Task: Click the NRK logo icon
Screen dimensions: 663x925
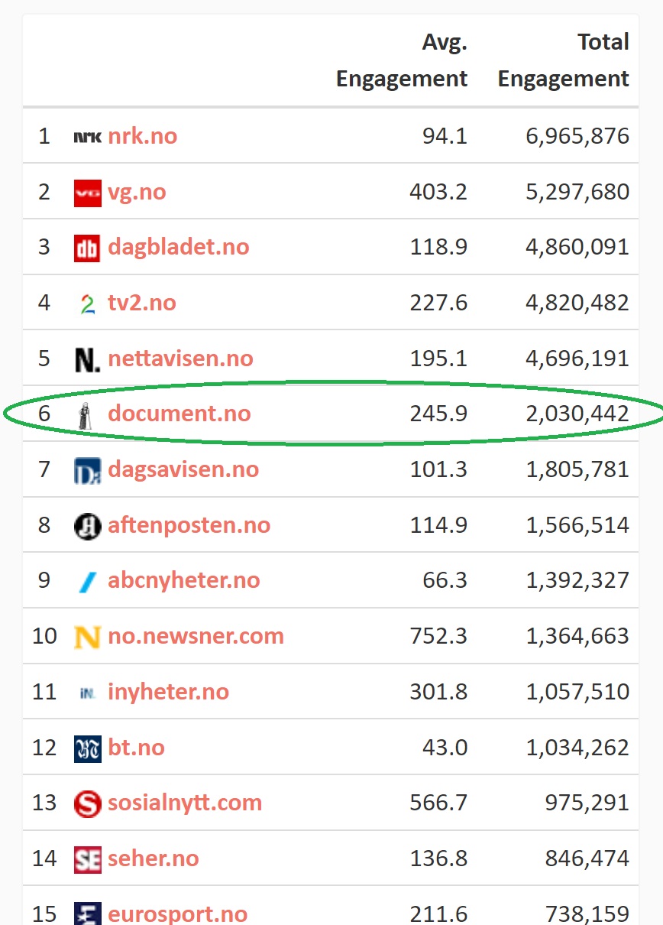Action: click(87, 137)
